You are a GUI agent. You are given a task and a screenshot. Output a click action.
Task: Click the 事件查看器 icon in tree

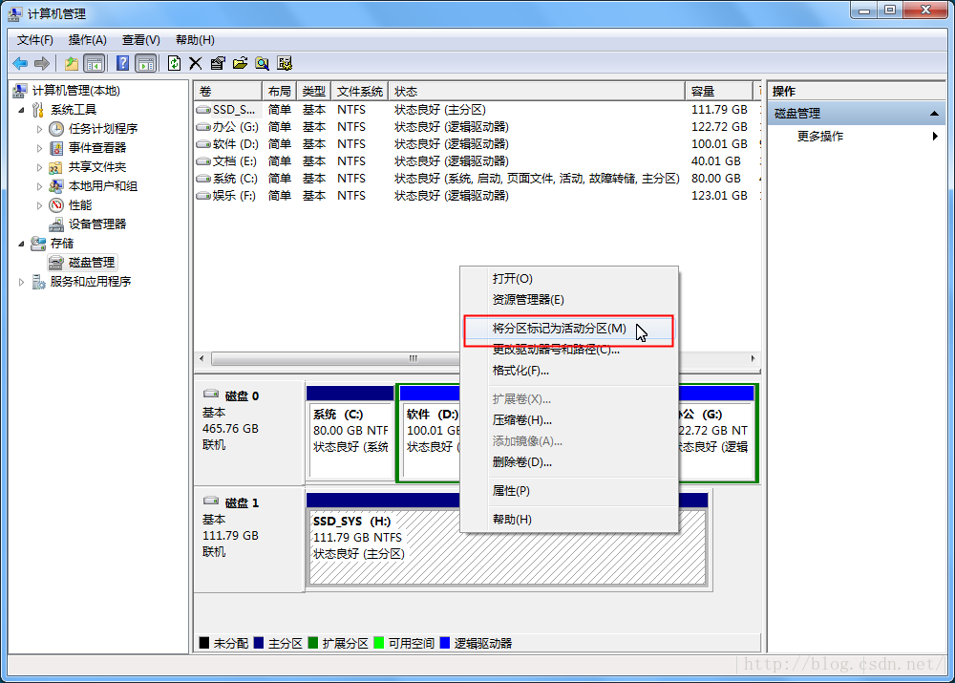tap(56, 148)
